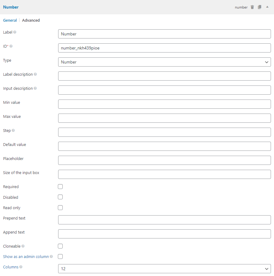274x276 pixels.
Task: Open the Label description help tooltip icon
Action: [35, 74]
